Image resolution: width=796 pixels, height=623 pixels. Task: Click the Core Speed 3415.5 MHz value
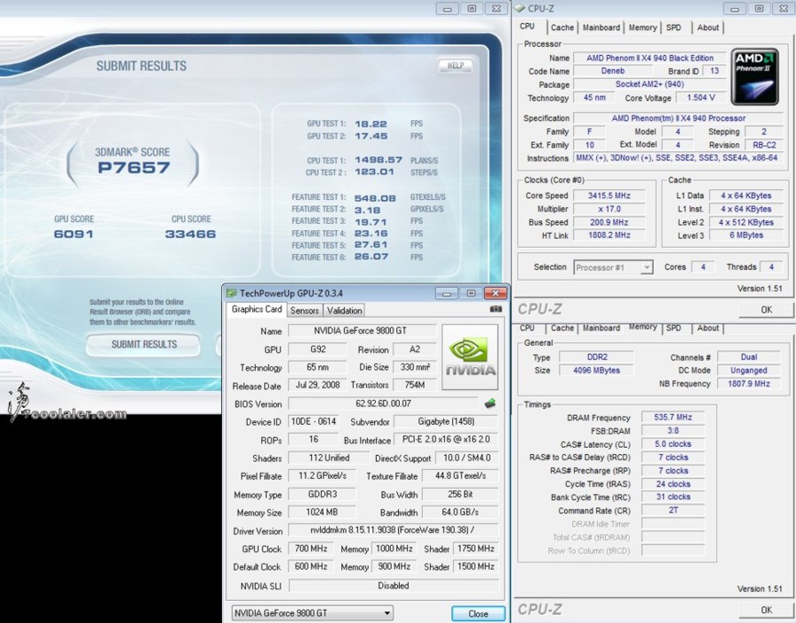tap(609, 196)
